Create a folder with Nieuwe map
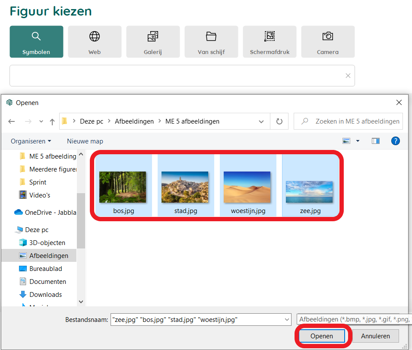This screenshot has width=412, height=350. 85,141
